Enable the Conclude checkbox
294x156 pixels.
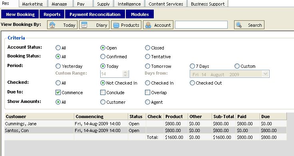[x=103, y=92]
